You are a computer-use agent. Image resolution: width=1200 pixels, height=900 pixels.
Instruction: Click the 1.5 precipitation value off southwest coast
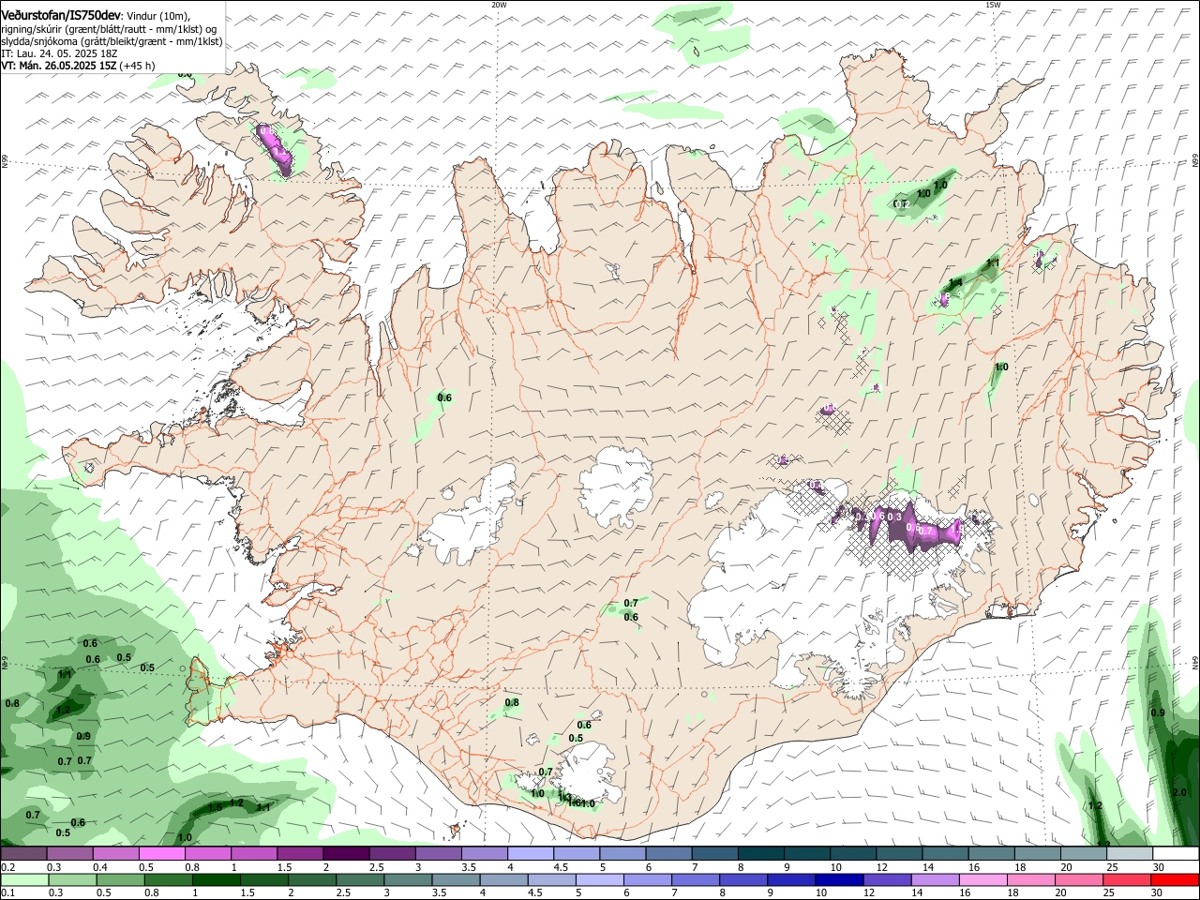pyautogui.click(x=215, y=807)
